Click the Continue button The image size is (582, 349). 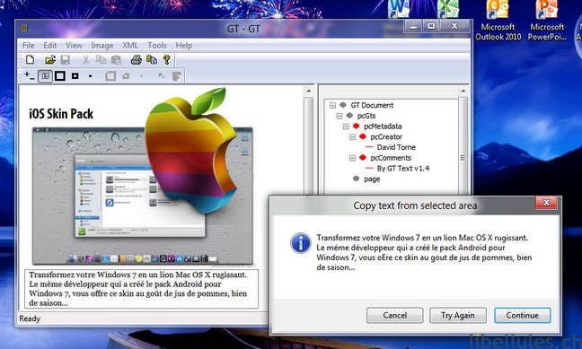(x=522, y=315)
